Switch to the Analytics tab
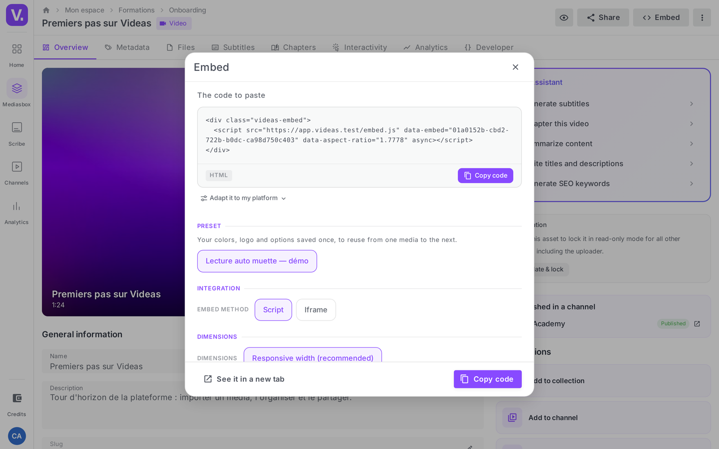 (426, 47)
